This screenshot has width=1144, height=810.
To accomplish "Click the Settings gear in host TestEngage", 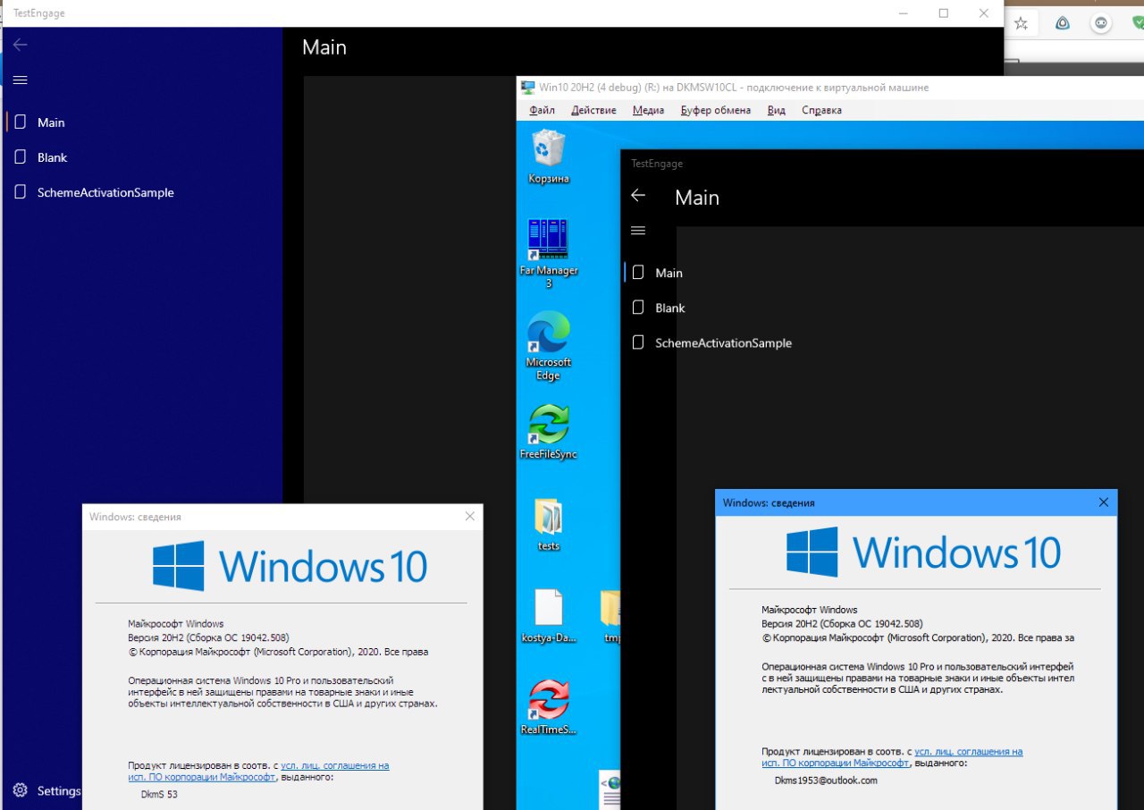I will pos(21,790).
